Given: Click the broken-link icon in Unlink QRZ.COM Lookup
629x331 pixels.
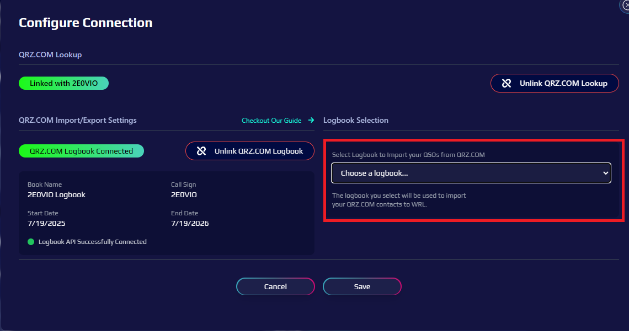Looking at the screenshot, I should pos(507,83).
